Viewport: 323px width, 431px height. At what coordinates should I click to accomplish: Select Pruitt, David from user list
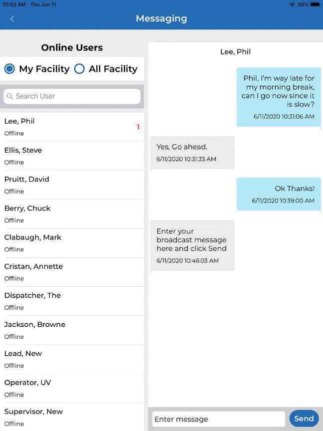(72, 185)
